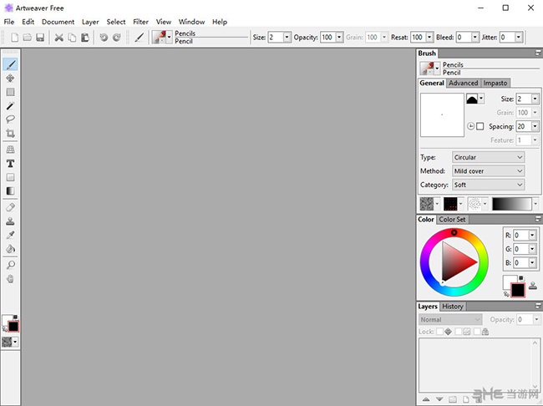Open the Document menu
Image resolution: width=543 pixels, height=406 pixels.
[x=58, y=22]
